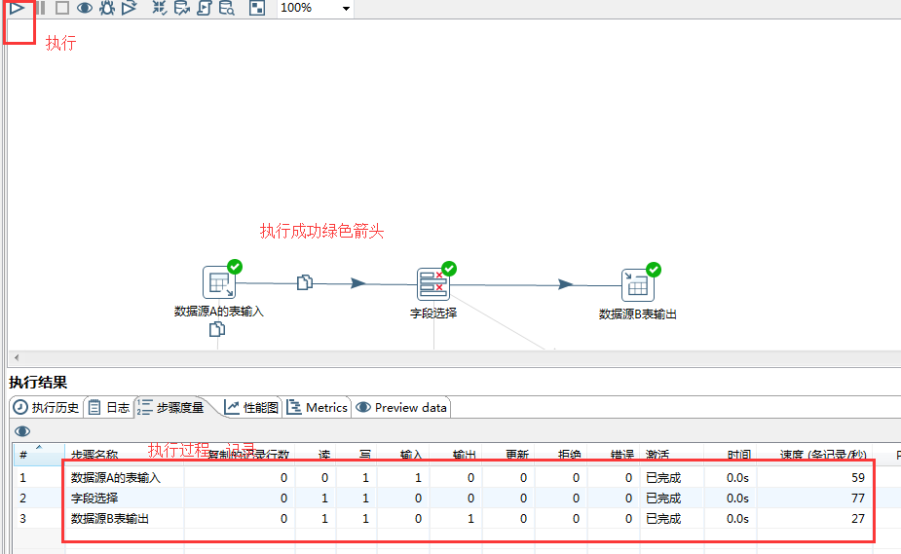
Task: Switch to the 日志 tab
Action: click(109, 408)
